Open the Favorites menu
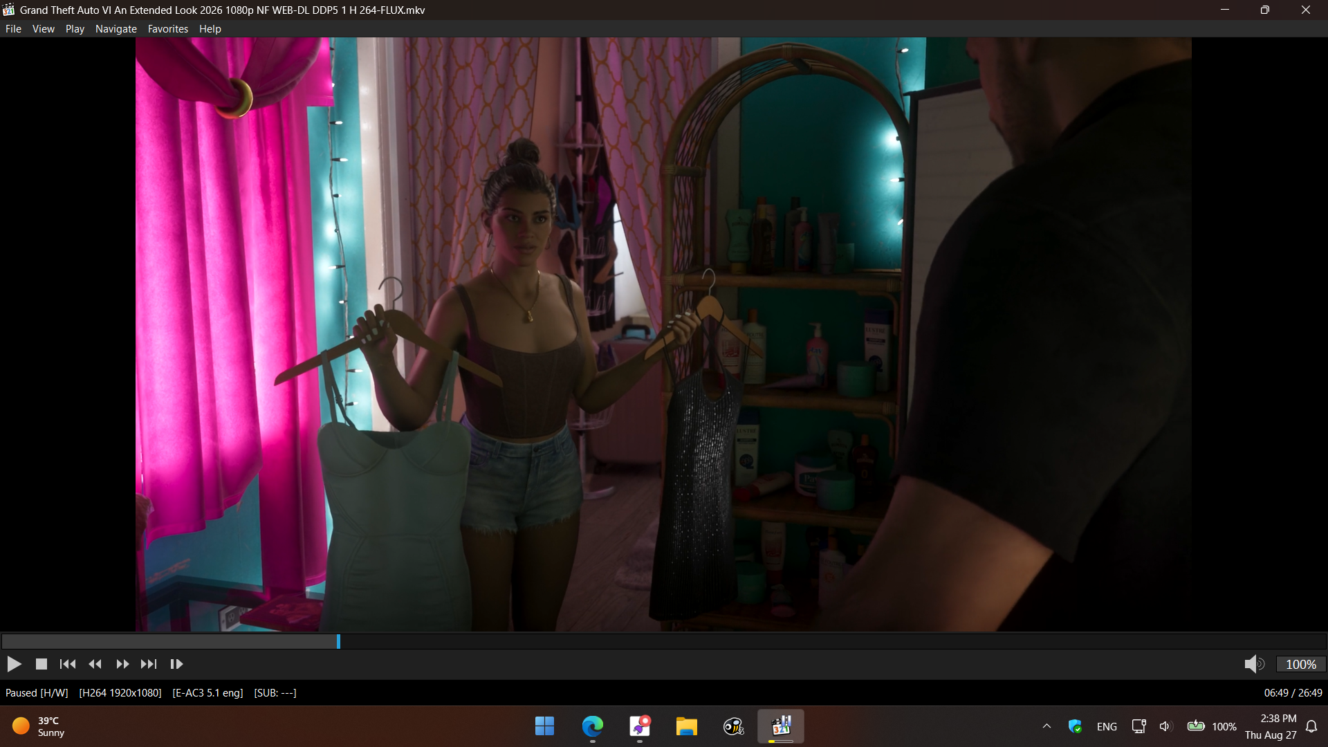This screenshot has width=1328, height=747. [168, 29]
